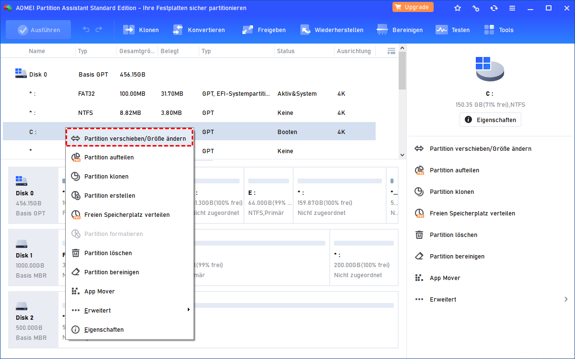Click the Ausführen apply button

click(38, 30)
